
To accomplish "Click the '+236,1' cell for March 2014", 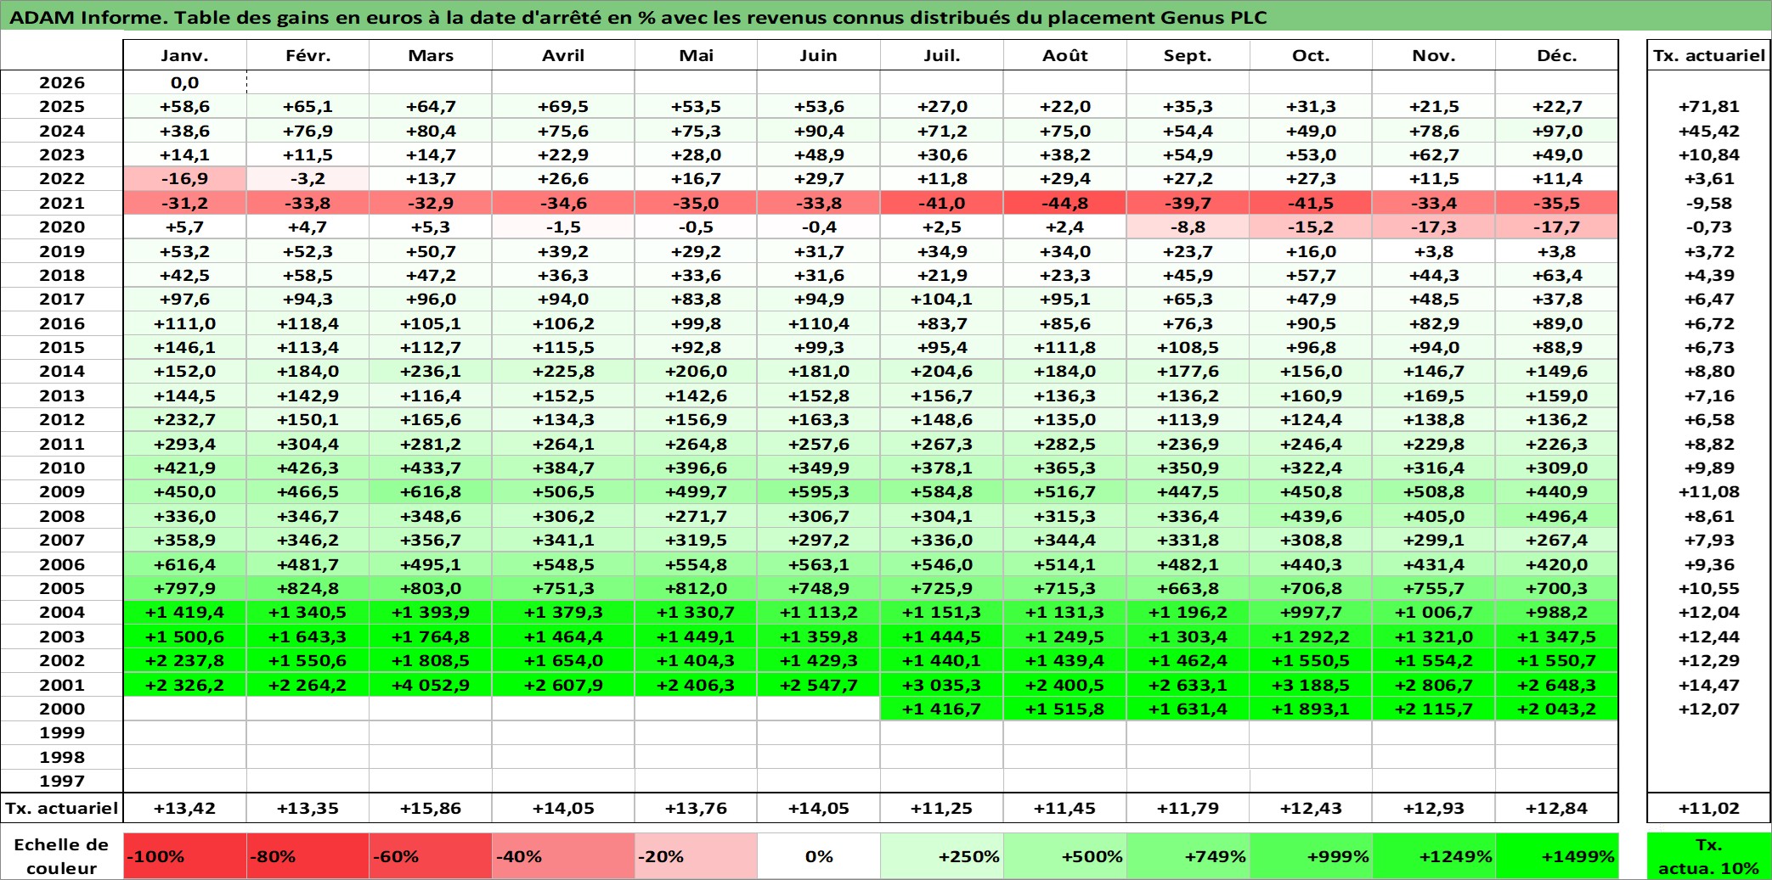I will pyautogui.click(x=431, y=371).
